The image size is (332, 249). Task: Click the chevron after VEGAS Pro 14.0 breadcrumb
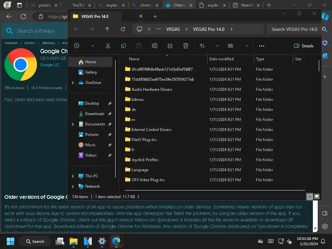click(231, 29)
